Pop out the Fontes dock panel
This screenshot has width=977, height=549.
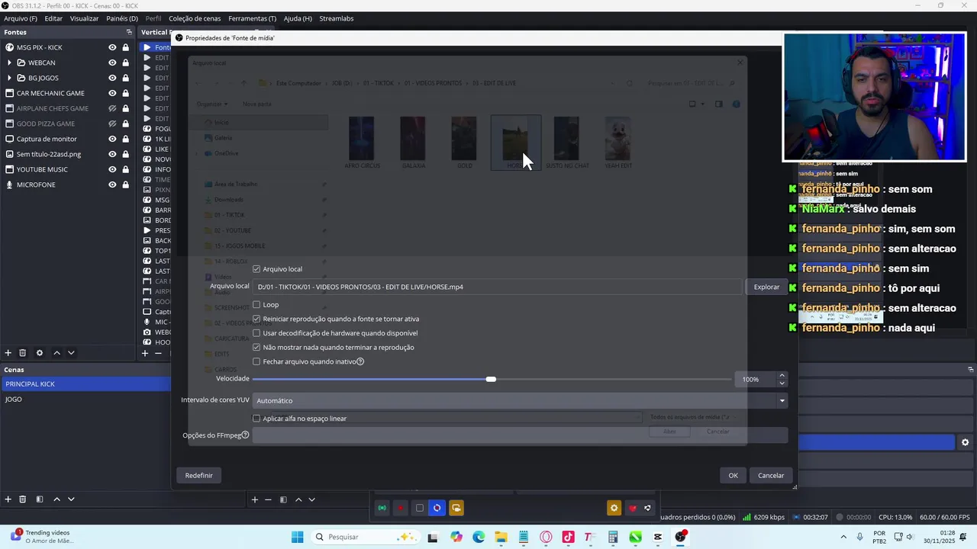tap(129, 32)
